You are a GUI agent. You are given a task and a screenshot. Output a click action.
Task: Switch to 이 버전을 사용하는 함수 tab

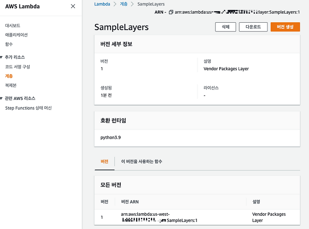142,161
